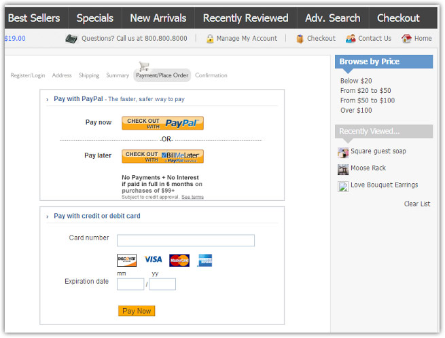The image size is (445, 338).
Task: Focus the expiration year yy field
Action: tap(162, 284)
